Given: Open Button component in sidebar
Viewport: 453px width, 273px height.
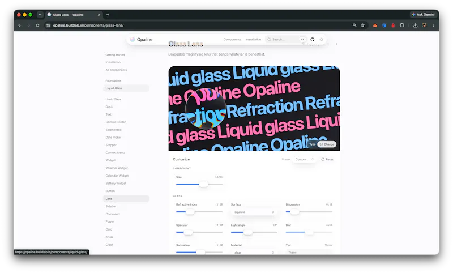Looking at the screenshot, I should (x=110, y=191).
